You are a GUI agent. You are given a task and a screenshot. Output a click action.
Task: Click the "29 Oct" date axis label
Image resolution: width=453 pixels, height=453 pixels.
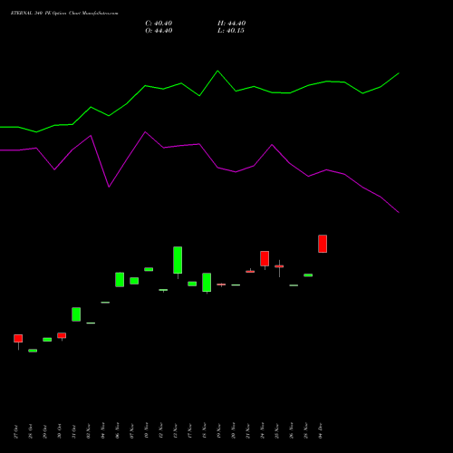point(45,431)
